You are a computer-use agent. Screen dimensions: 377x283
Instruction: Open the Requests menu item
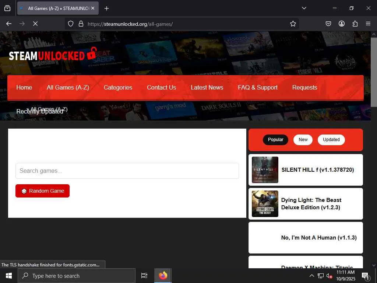(304, 87)
